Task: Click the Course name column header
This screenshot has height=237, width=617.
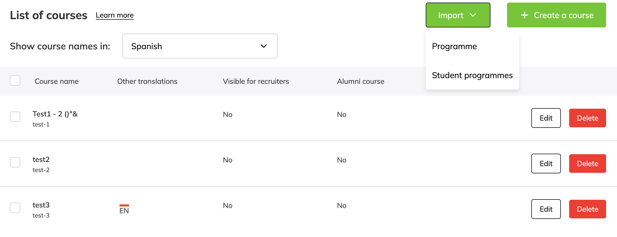Action: 56,81
